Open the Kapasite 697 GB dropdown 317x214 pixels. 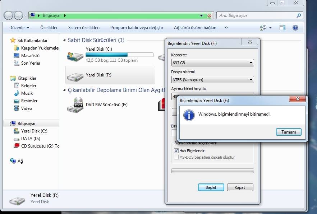[212, 63]
